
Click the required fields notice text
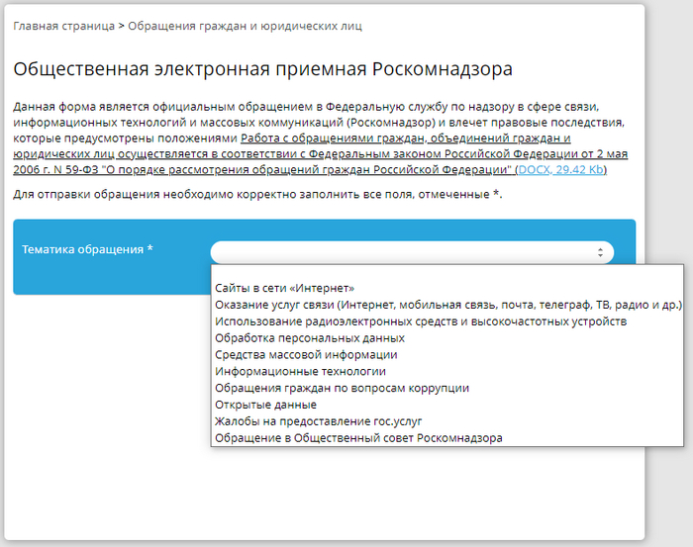click(257, 195)
